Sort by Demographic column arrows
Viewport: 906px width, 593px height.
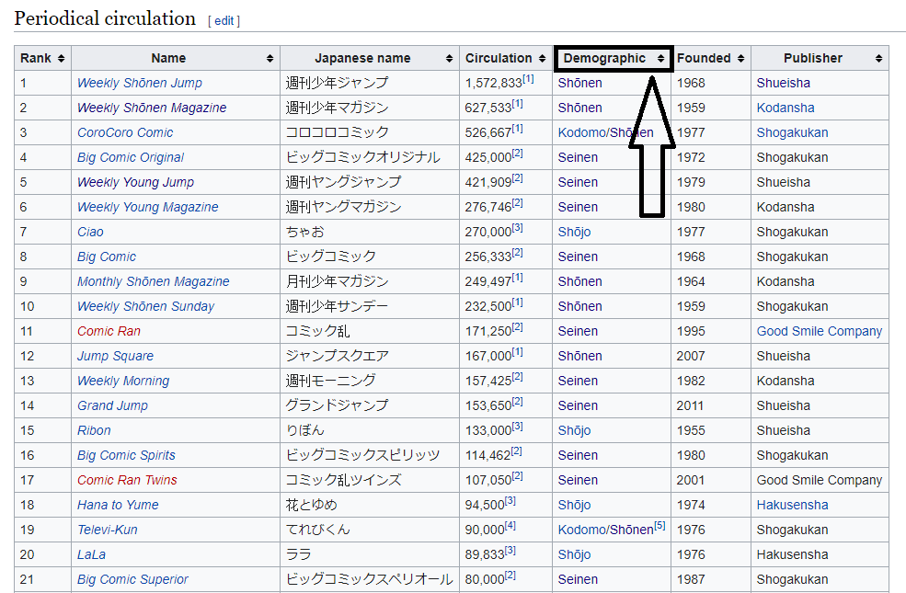(x=660, y=59)
